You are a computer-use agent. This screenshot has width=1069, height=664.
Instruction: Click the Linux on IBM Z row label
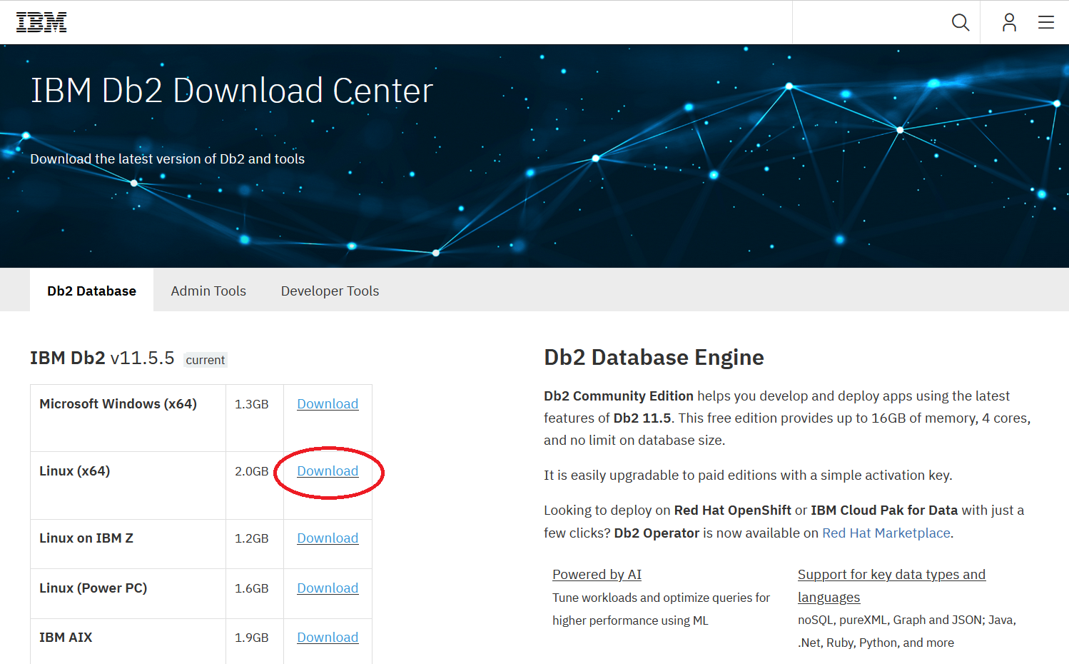pyautogui.click(x=86, y=538)
